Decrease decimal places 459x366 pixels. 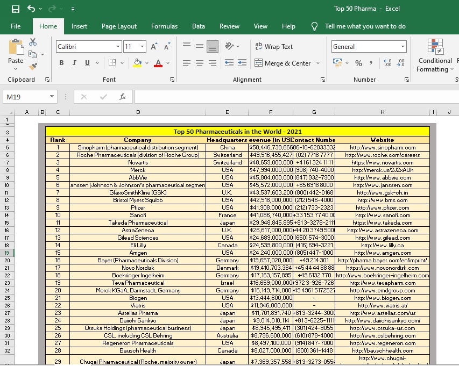(x=400, y=63)
